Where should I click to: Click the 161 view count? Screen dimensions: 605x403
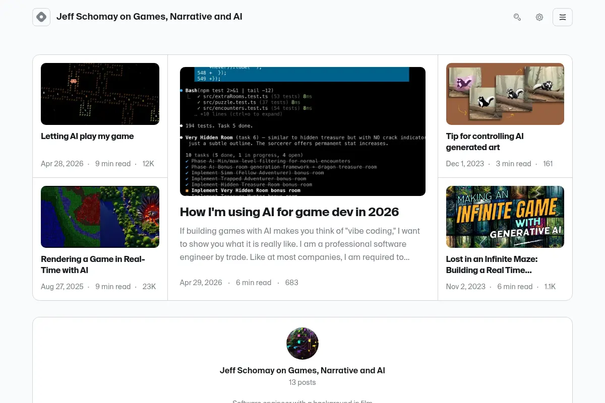[548, 164]
